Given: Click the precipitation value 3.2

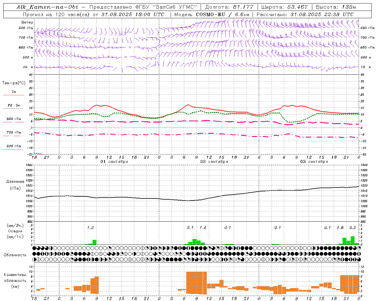Looking at the screenshot, I should 353,228.
